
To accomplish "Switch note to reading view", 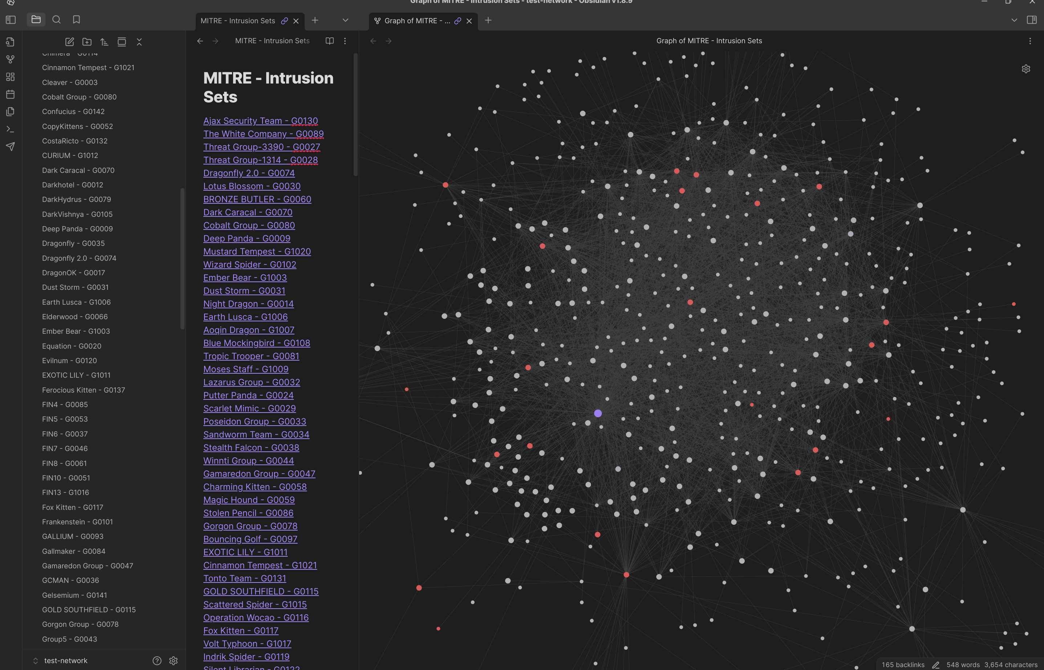I will point(330,41).
